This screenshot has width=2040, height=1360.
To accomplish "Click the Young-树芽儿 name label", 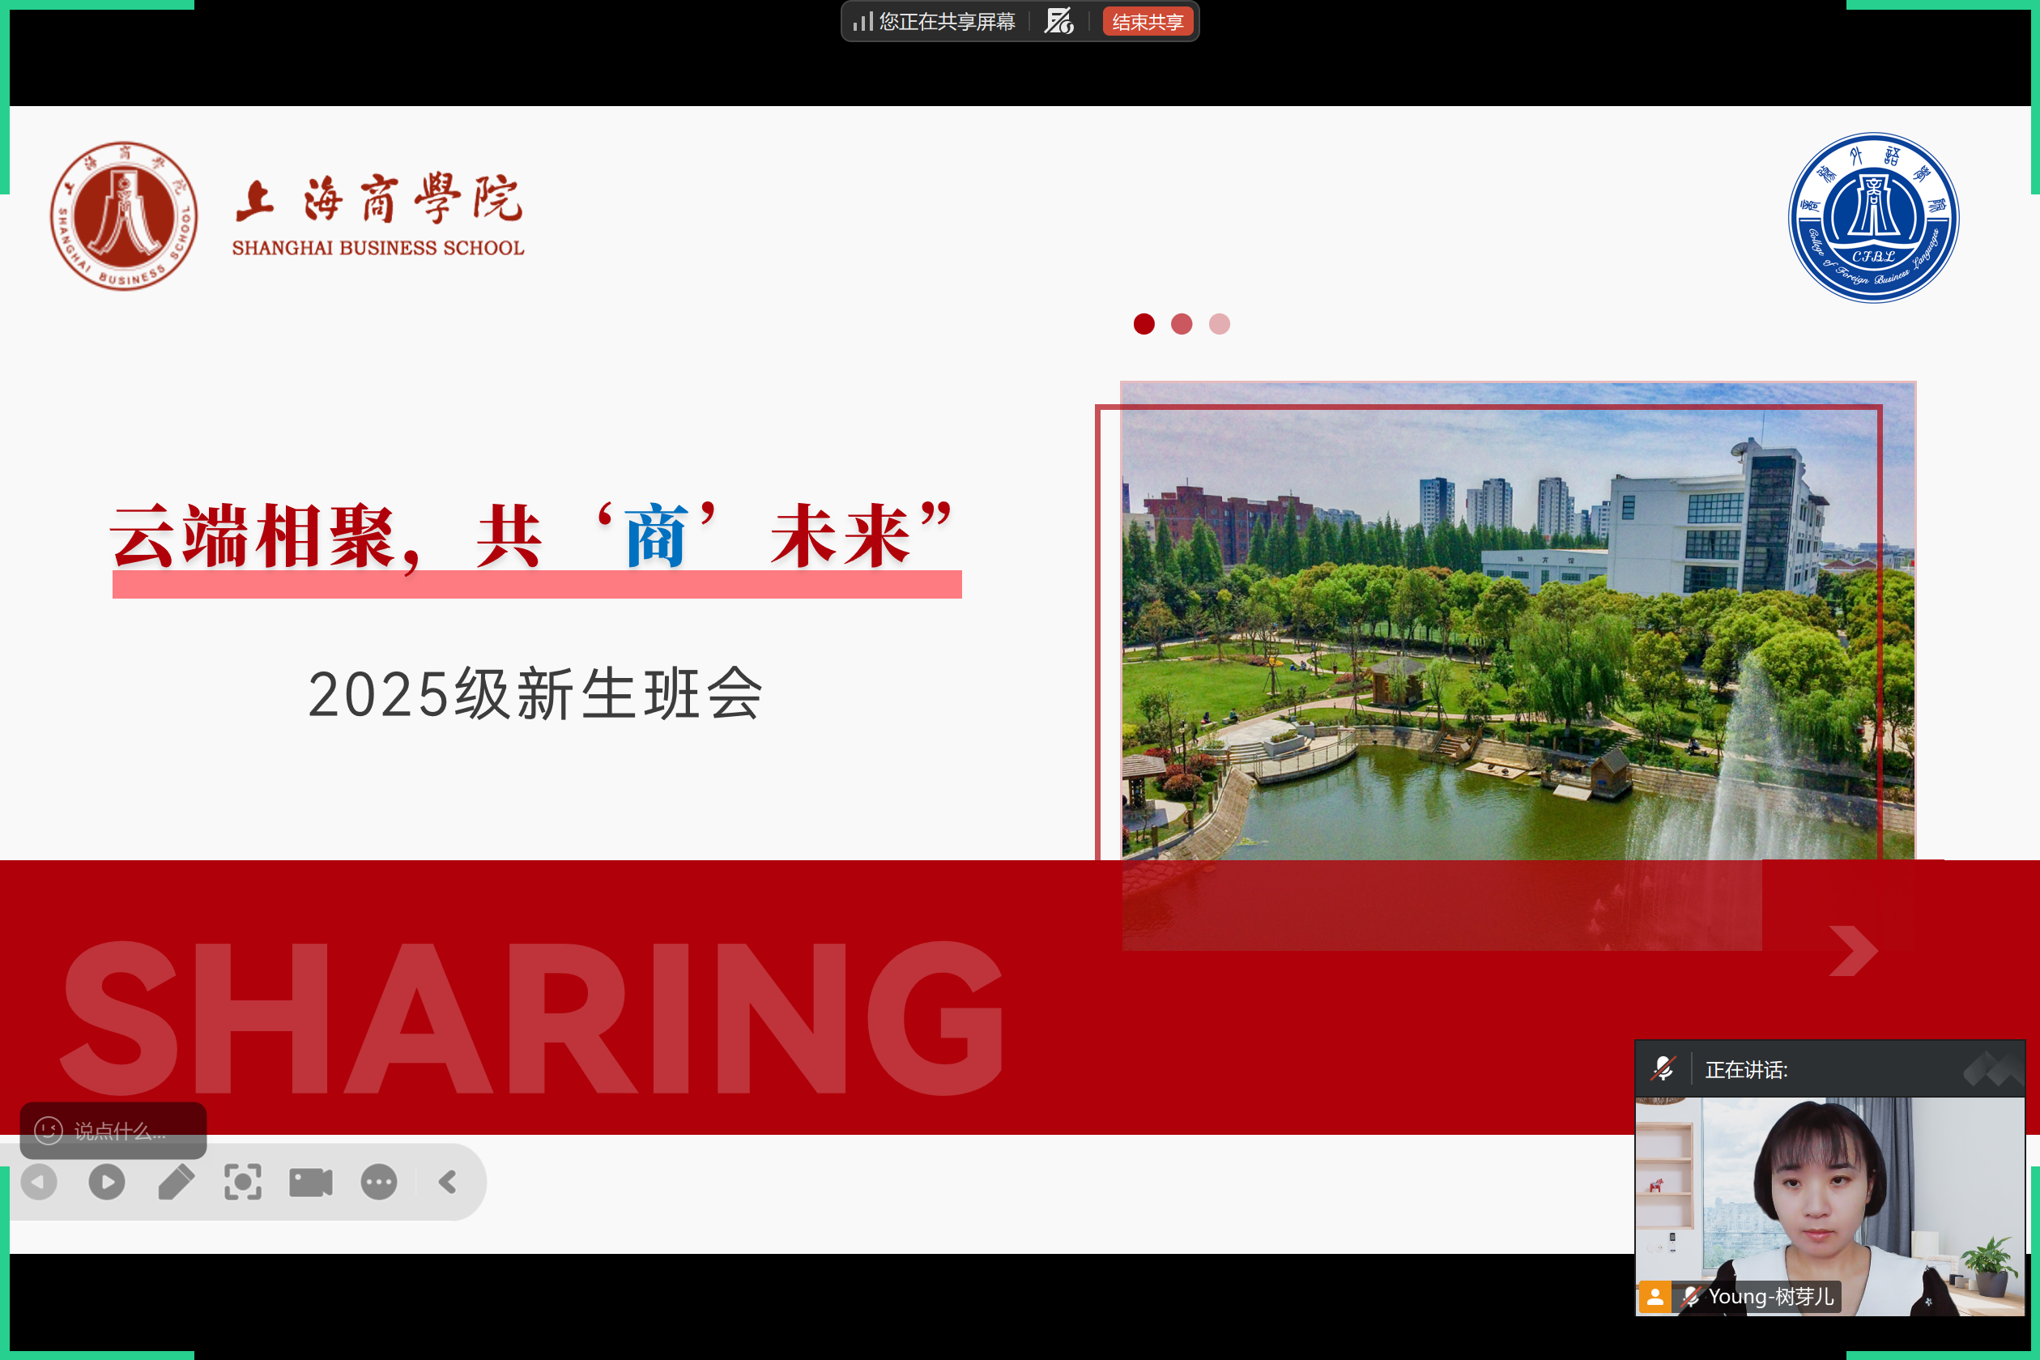I will coord(1771,1297).
